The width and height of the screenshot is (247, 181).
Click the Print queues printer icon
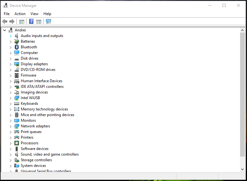17,132
